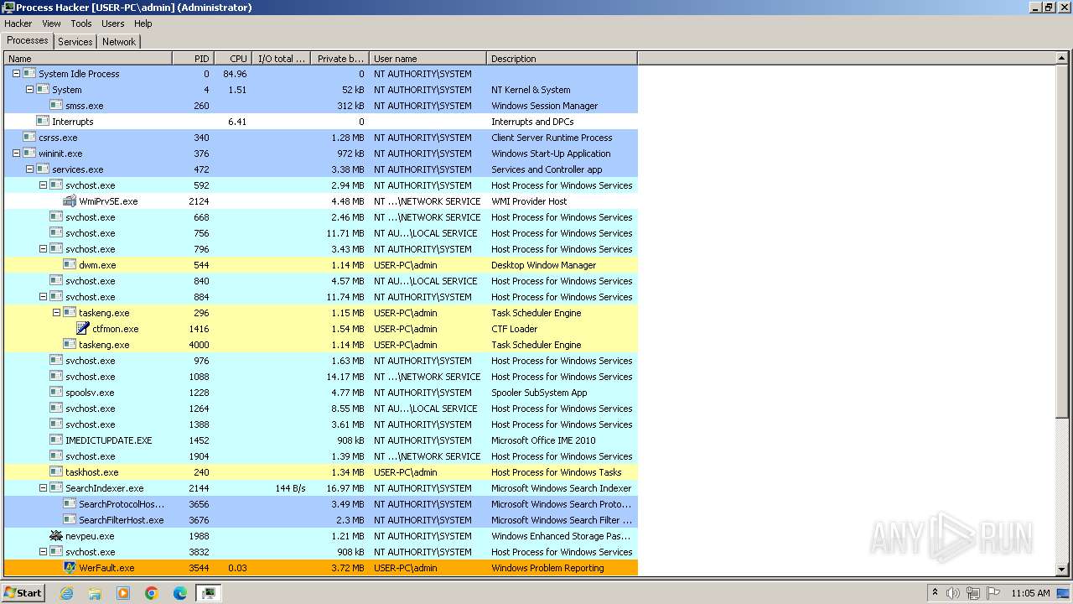The height and width of the screenshot is (604, 1073).
Task: Click scrollbar down arrow in process list
Action: coord(1062,569)
